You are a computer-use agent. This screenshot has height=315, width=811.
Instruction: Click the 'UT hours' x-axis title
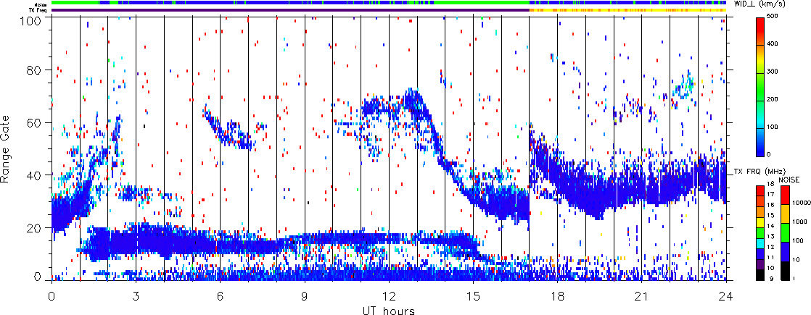(x=389, y=310)
